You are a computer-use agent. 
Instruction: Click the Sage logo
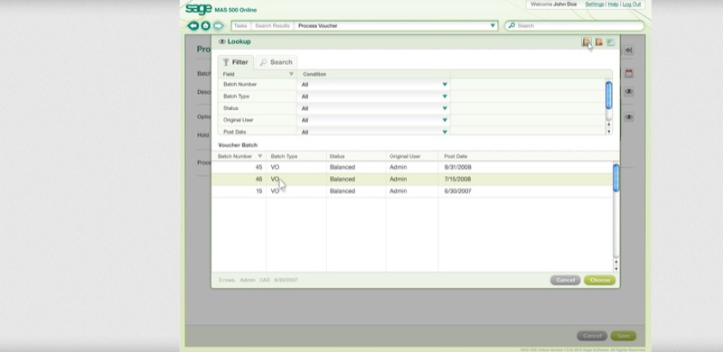tap(198, 9)
